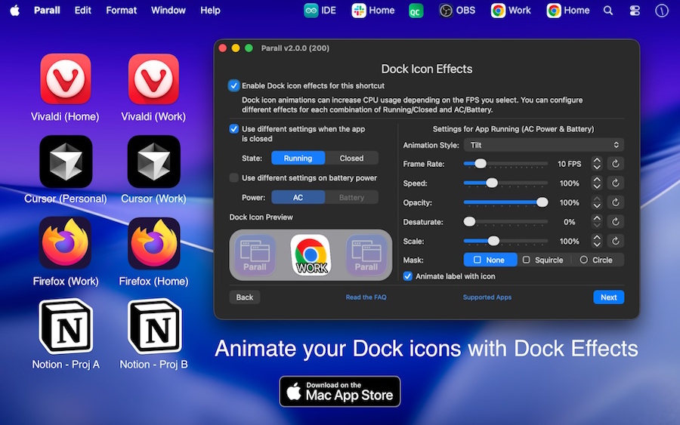Click the Speed value stepper arrows

pyautogui.click(x=597, y=183)
